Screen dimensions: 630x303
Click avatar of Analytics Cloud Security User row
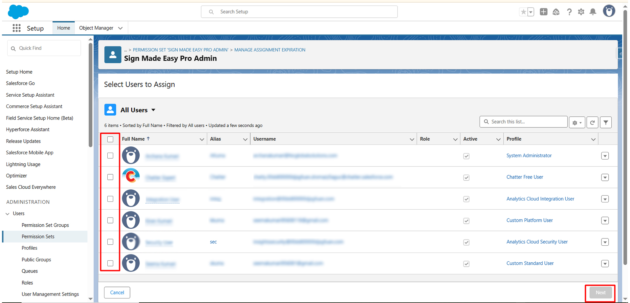[131, 242]
